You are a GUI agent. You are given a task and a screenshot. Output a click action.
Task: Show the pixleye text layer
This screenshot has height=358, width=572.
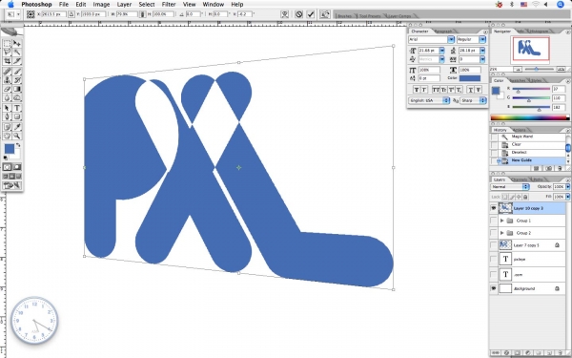[x=494, y=260]
